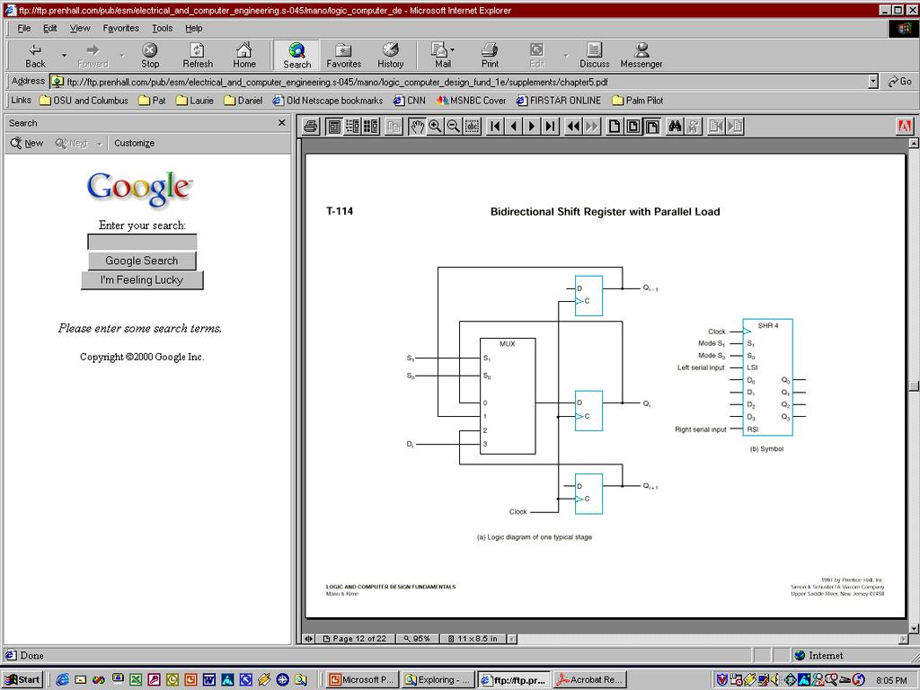Switch to Acrobat Reader taskbar button
This screenshot has width=920, height=690.
(x=590, y=680)
